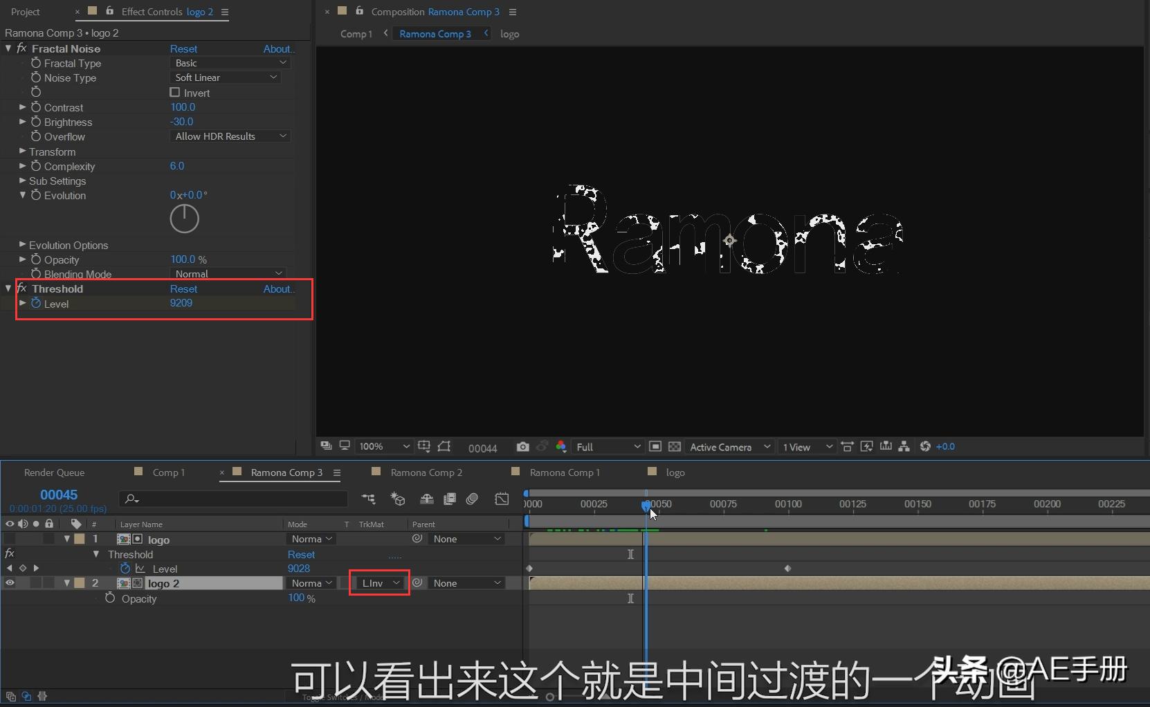Screen dimensions: 1150x707
Task: Take a snapshot of the composition
Action: coord(522,447)
